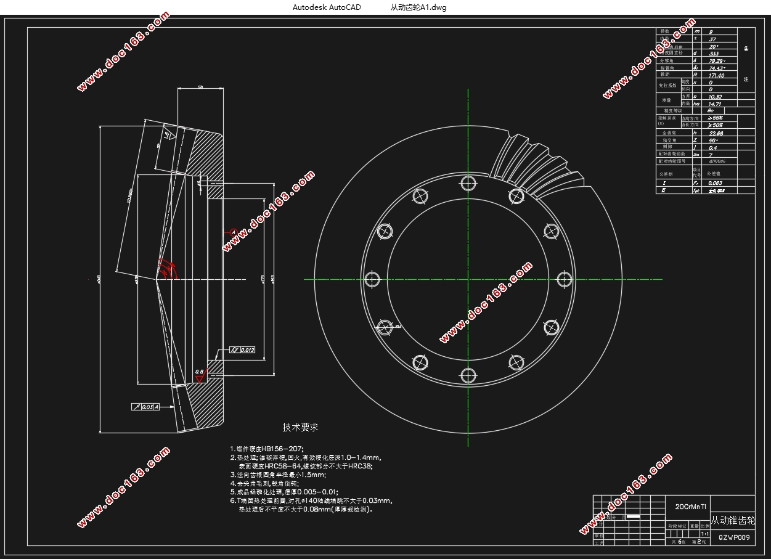The width and height of the screenshot is (771, 559).
Task: Select the 技术要求 heading text
Action: [x=301, y=427]
